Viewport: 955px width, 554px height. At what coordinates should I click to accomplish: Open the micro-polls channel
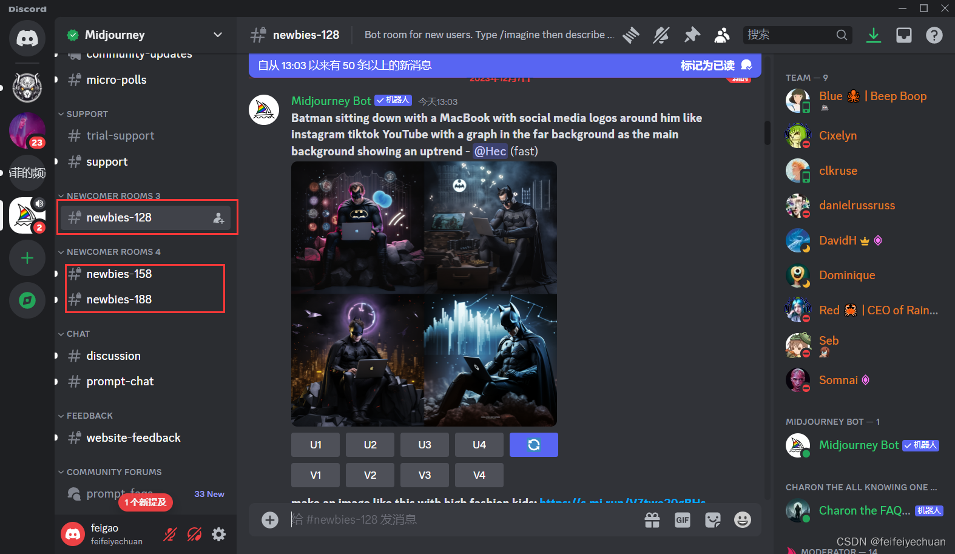click(144, 79)
